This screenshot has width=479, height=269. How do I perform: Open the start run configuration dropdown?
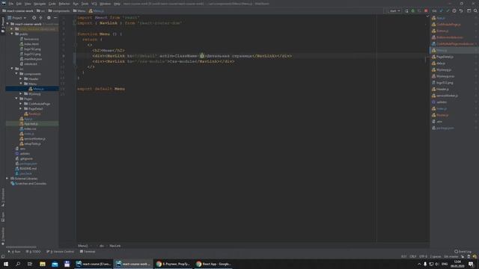(x=394, y=10)
